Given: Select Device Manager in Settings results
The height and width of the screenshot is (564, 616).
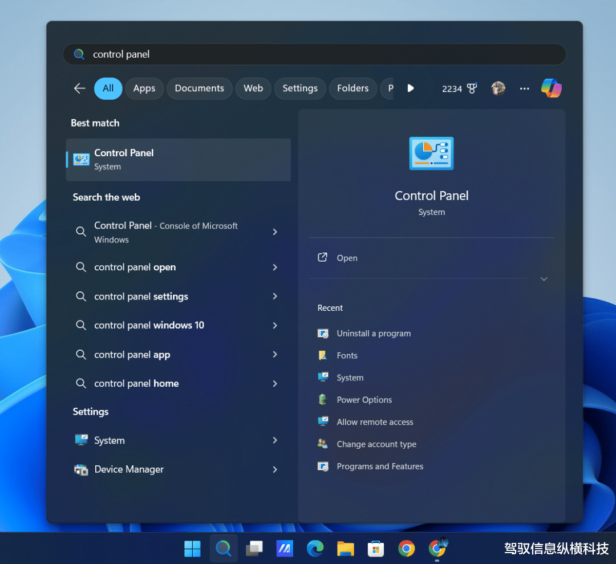Looking at the screenshot, I should (129, 469).
